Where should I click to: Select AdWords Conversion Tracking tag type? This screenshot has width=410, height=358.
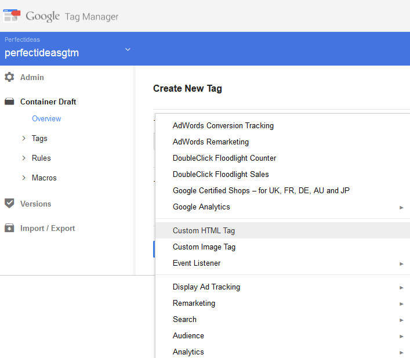[x=282, y=125]
